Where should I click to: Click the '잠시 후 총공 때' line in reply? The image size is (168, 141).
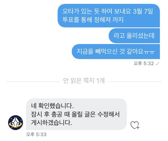(75, 114)
